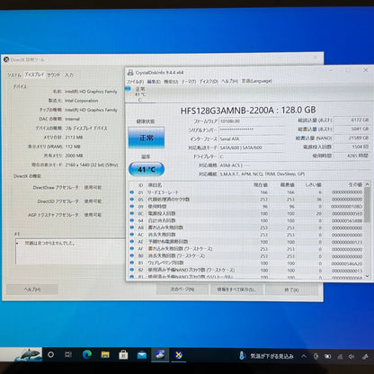Click blue status dot of row AC
The height and width of the screenshot is (374, 374).
pyautogui.click(x=131, y=235)
